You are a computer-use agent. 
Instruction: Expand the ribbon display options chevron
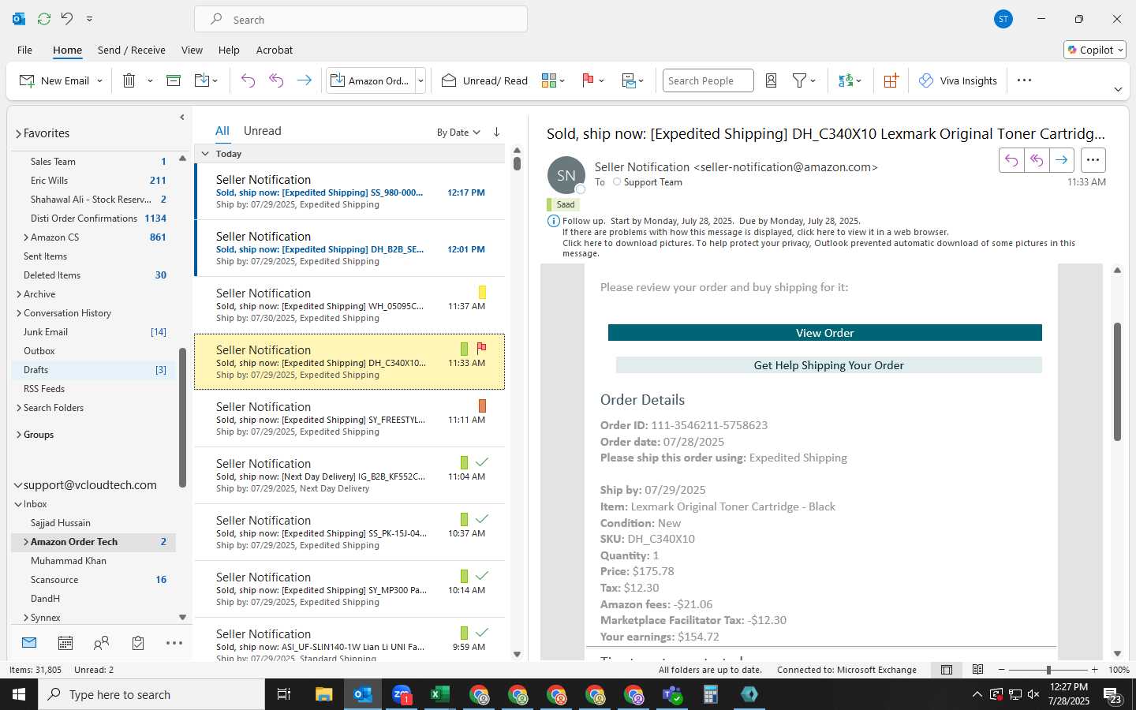pos(1118,89)
